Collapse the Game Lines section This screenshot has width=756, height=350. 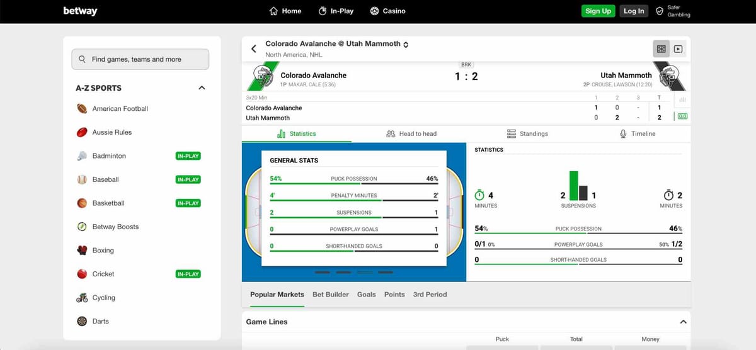point(683,322)
